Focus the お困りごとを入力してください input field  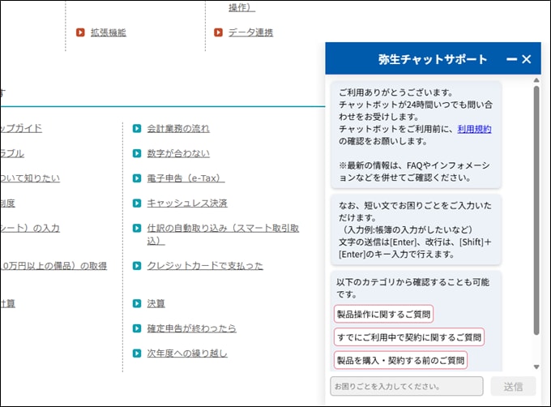406,386
